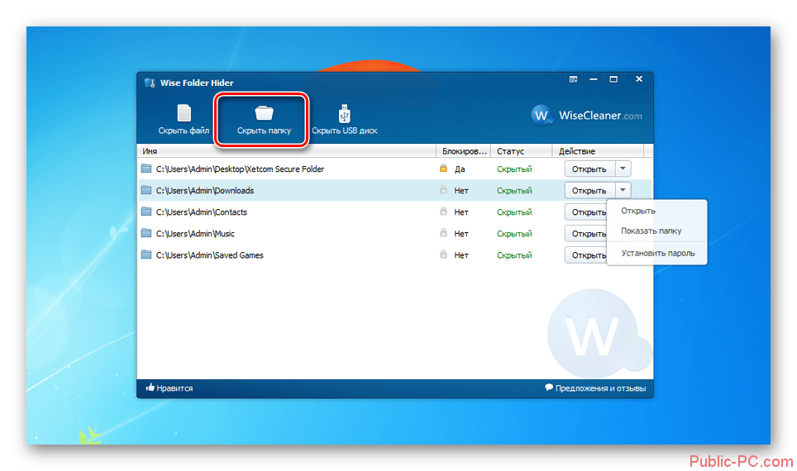This screenshot has width=797, height=471.
Task: Click the grey lock icon in the Contacts row
Action: (x=443, y=212)
